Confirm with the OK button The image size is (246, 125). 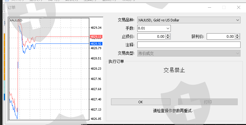tap(140, 102)
